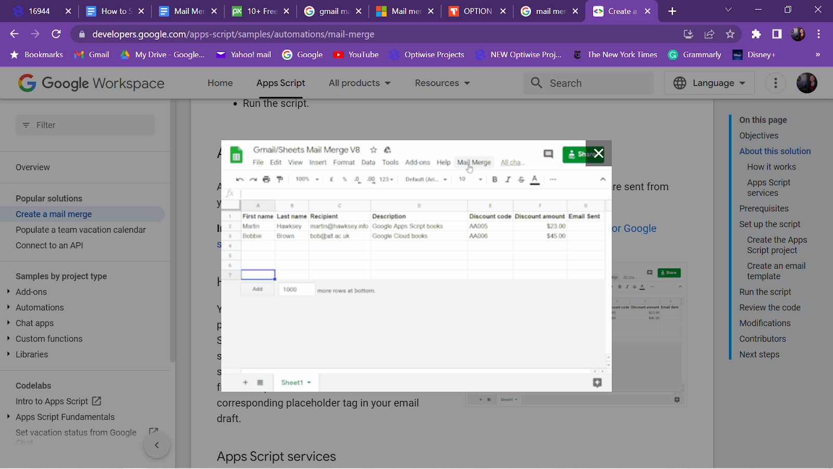Open the tab search chevron in title bar

point(728,10)
